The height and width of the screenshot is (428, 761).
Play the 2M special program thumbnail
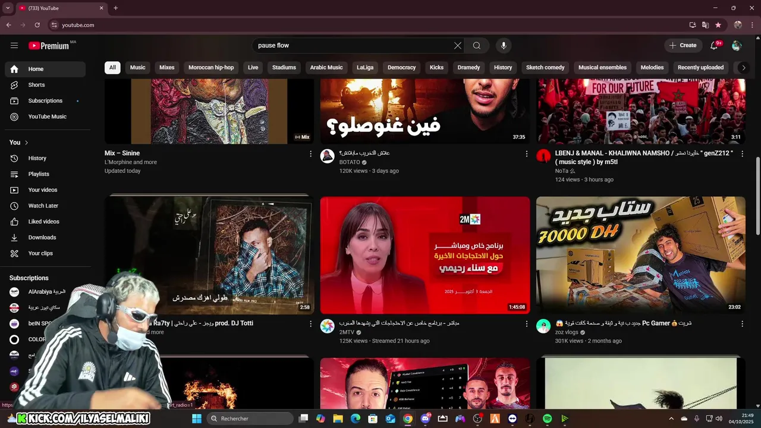click(425, 255)
